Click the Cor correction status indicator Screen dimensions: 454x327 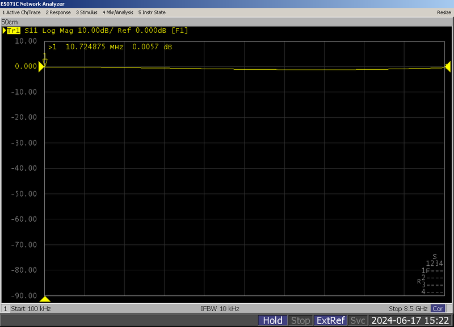coord(438,309)
